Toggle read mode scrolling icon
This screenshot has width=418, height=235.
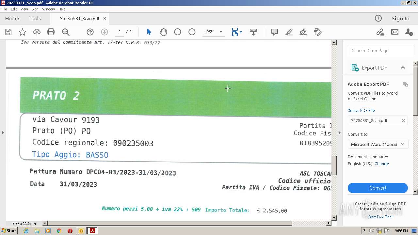tap(253, 32)
